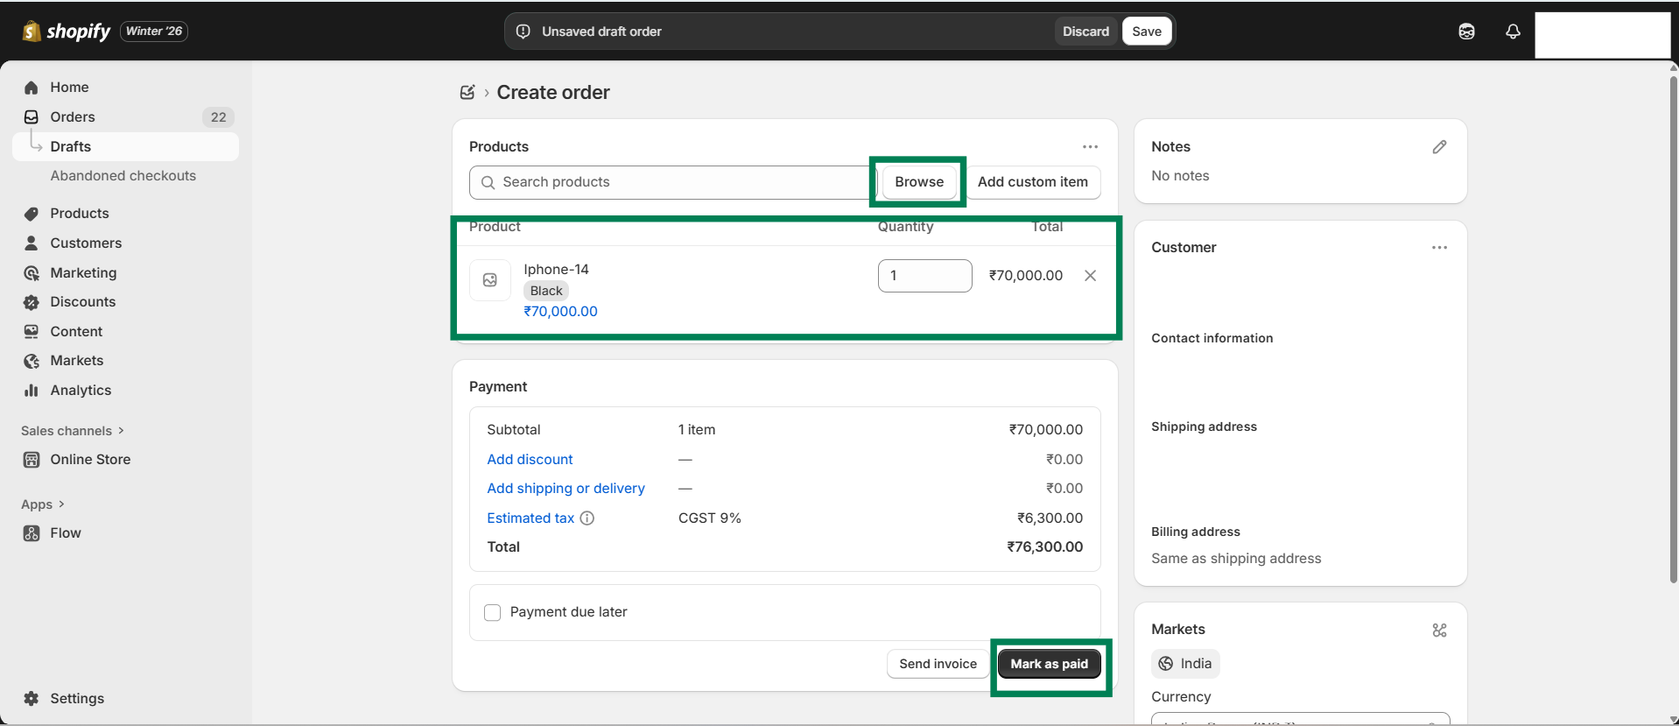Click the Iphone-14 quantity input box
The width and height of the screenshot is (1679, 726).
point(924,276)
